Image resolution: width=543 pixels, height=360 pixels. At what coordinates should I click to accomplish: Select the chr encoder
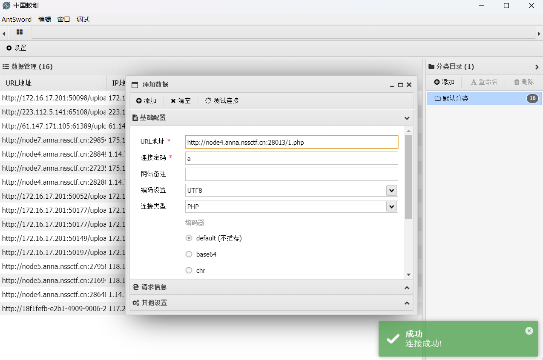click(189, 270)
